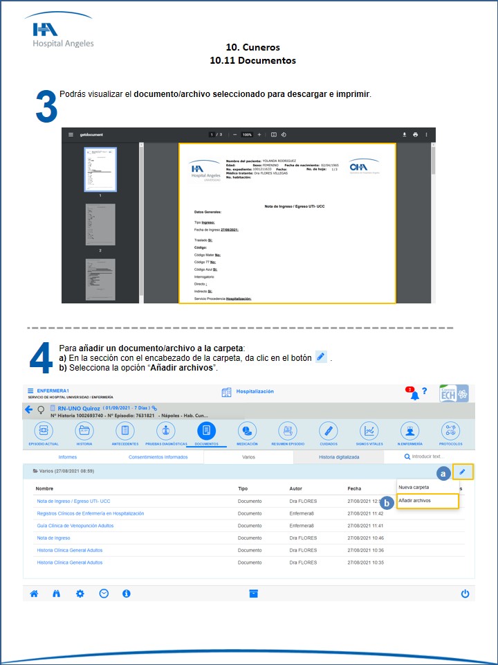
Task: Select "Añadir archivos" from the menu
Action: [x=415, y=500]
